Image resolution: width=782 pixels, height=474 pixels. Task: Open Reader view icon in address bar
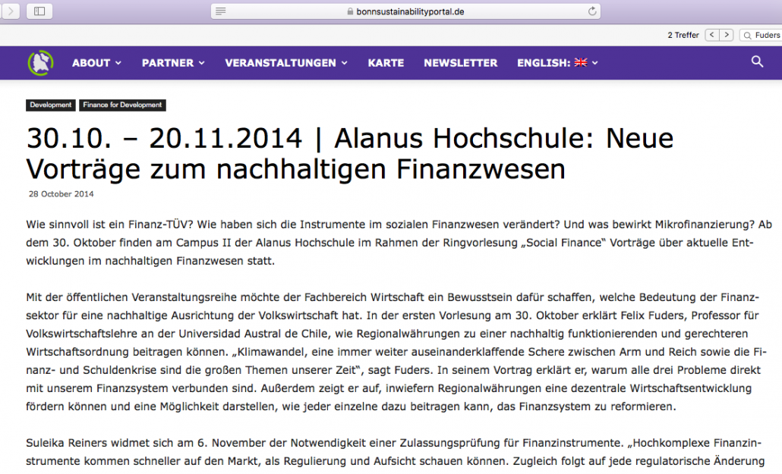(220, 11)
